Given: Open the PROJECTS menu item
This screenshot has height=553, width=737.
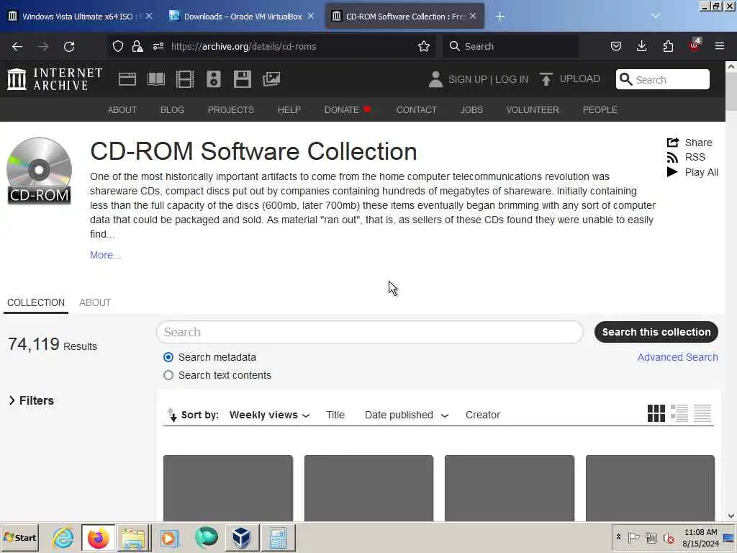Looking at the screenshot, I should pos(231,110).
